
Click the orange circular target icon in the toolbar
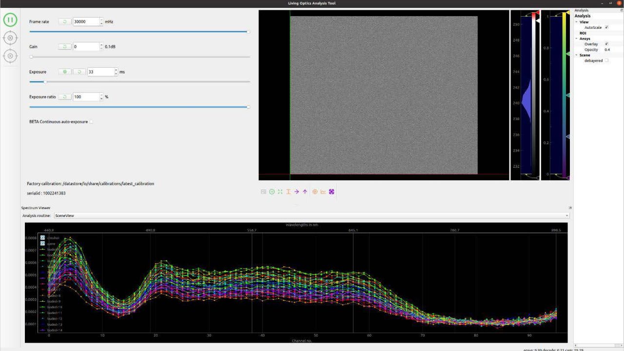(x=314, y=192)
